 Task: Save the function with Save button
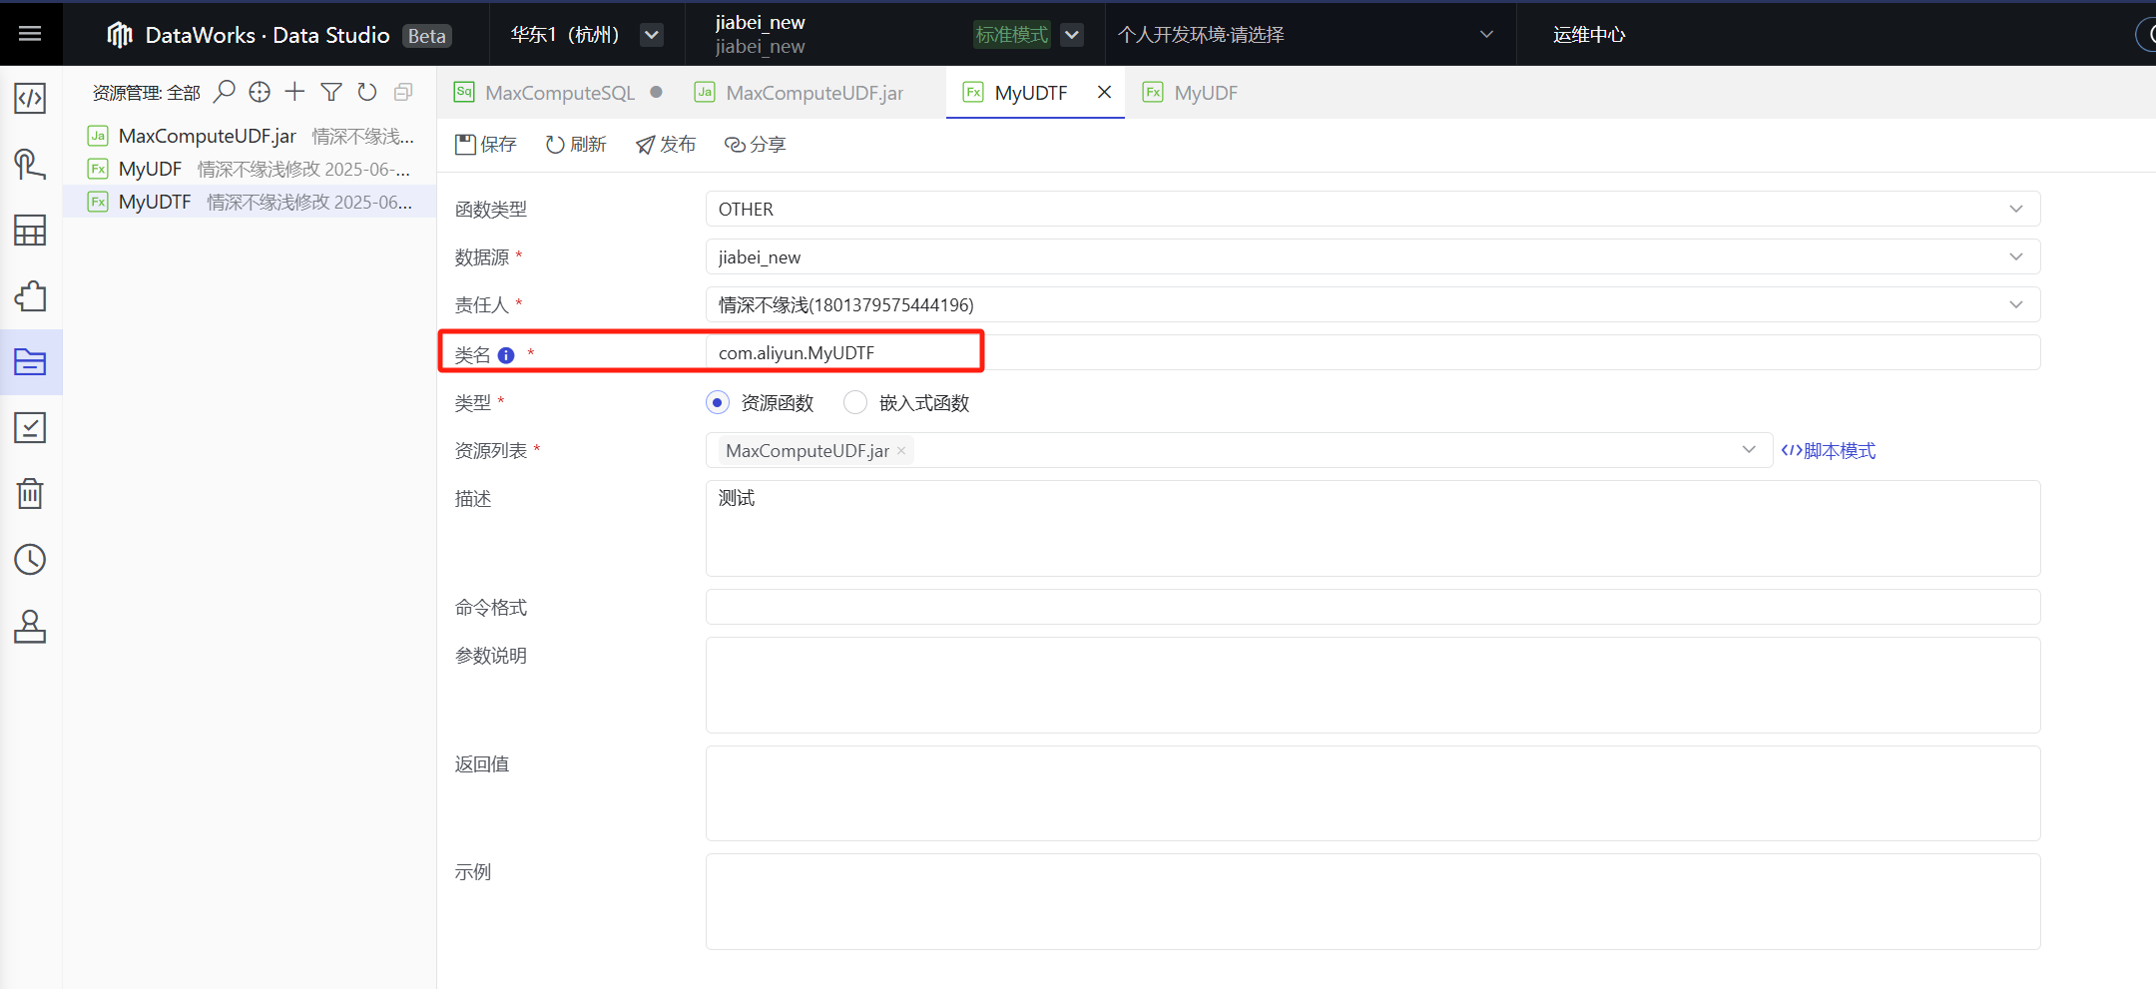(486, 145)
